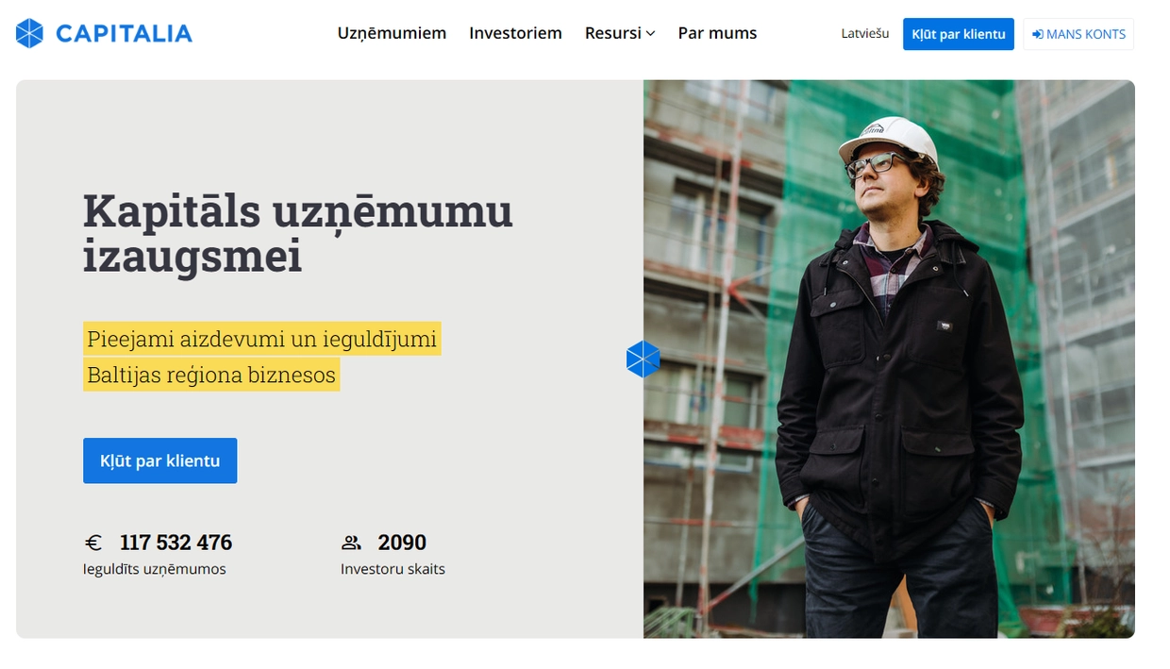Open the Par mums page
This screenshot has width=1170, height=669.
pyautogui.click(x=717, y=33)
